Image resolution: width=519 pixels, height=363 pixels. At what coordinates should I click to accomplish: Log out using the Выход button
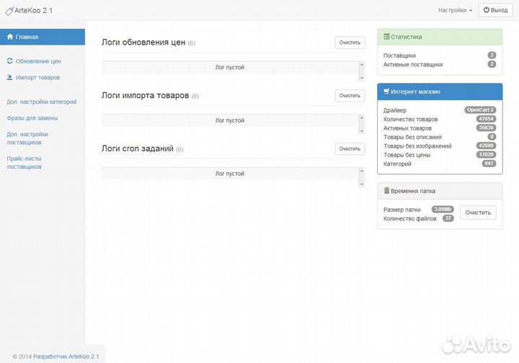[x=495, y=10]
